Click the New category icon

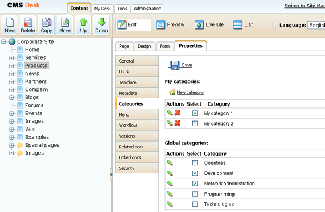[172, 92]
